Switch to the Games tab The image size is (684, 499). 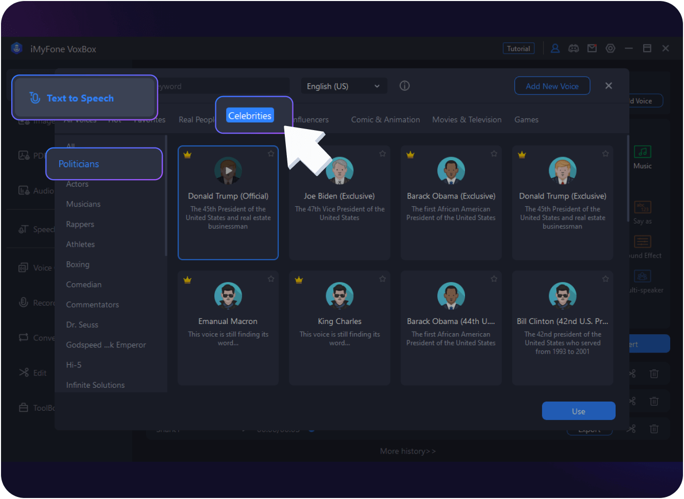click(x=526, y=120)
